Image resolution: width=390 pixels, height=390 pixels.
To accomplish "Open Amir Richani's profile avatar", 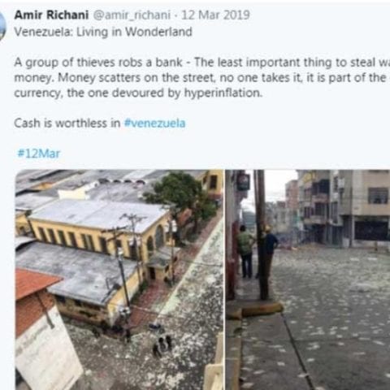I will (2, 27).
